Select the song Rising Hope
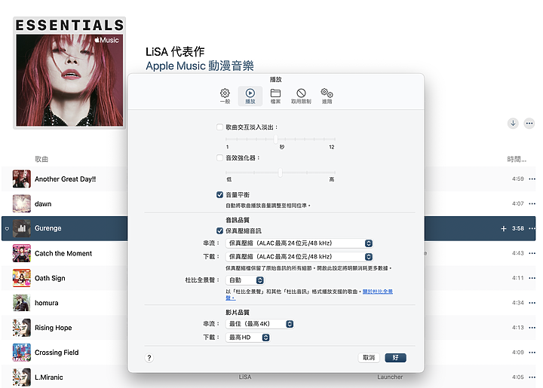 coord(53,328)
